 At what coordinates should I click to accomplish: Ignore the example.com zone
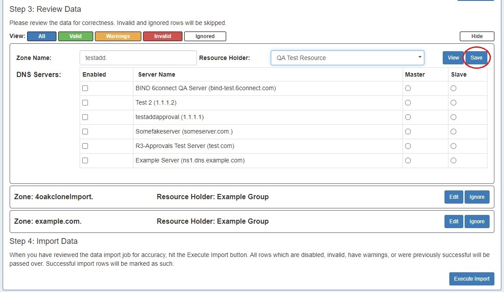point(477,222)
